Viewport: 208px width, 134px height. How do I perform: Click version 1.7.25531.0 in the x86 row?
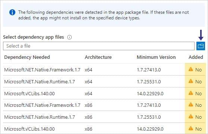pos(149,117)
